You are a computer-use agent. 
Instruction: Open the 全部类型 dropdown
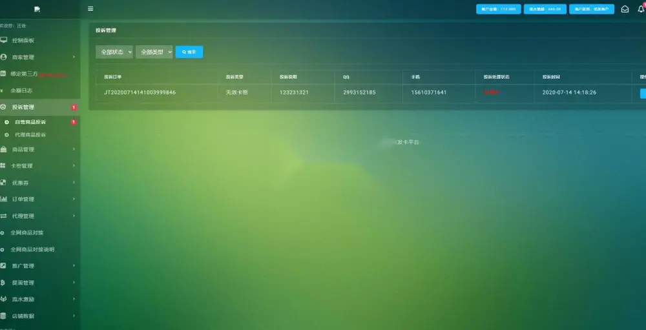click(154, 52)
